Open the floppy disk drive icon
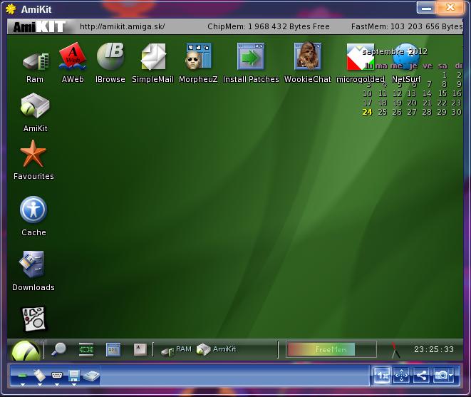Image resolution: width=471 pixels, height=397 pixels. pyautogui.click(x=73, y=377)
